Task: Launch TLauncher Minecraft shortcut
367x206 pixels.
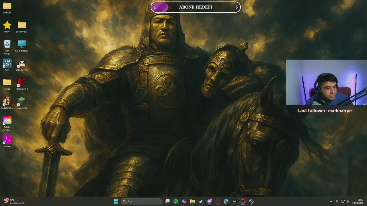Action: [22, 103]
